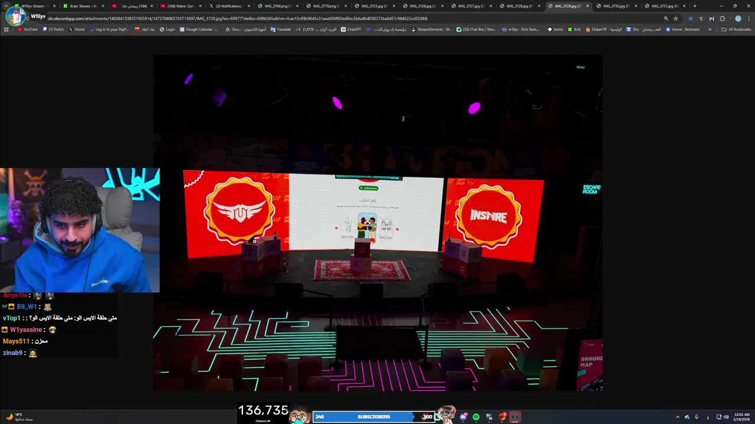Open the weather widget in the taskbar
The width and height of the screenshot is (755, 424).
pyautogui.click(x=19, y=417)
